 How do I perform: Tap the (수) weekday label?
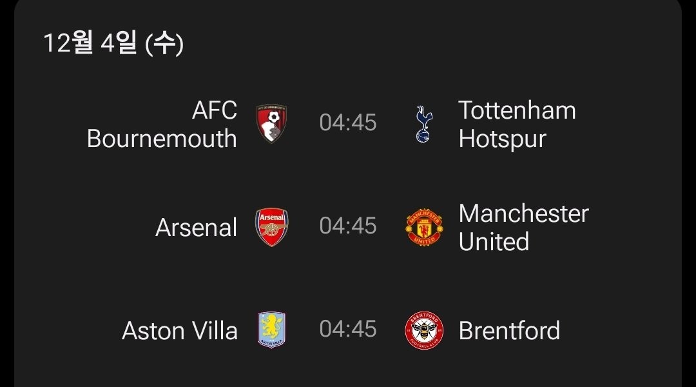pyautogui.click(x=165, y=44)
